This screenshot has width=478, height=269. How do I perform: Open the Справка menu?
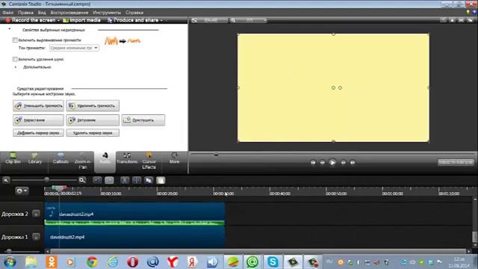pyautogui.click(x=134, y=13)
